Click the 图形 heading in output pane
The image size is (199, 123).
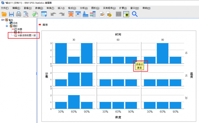click(x=45, y=25)
